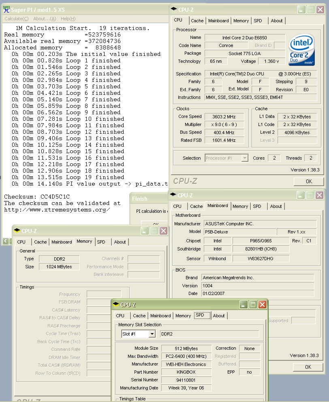Select the About tab in the CPU-Z Slot Selection window
Viewport: 329px width, 402px height.
pos(219,316)
